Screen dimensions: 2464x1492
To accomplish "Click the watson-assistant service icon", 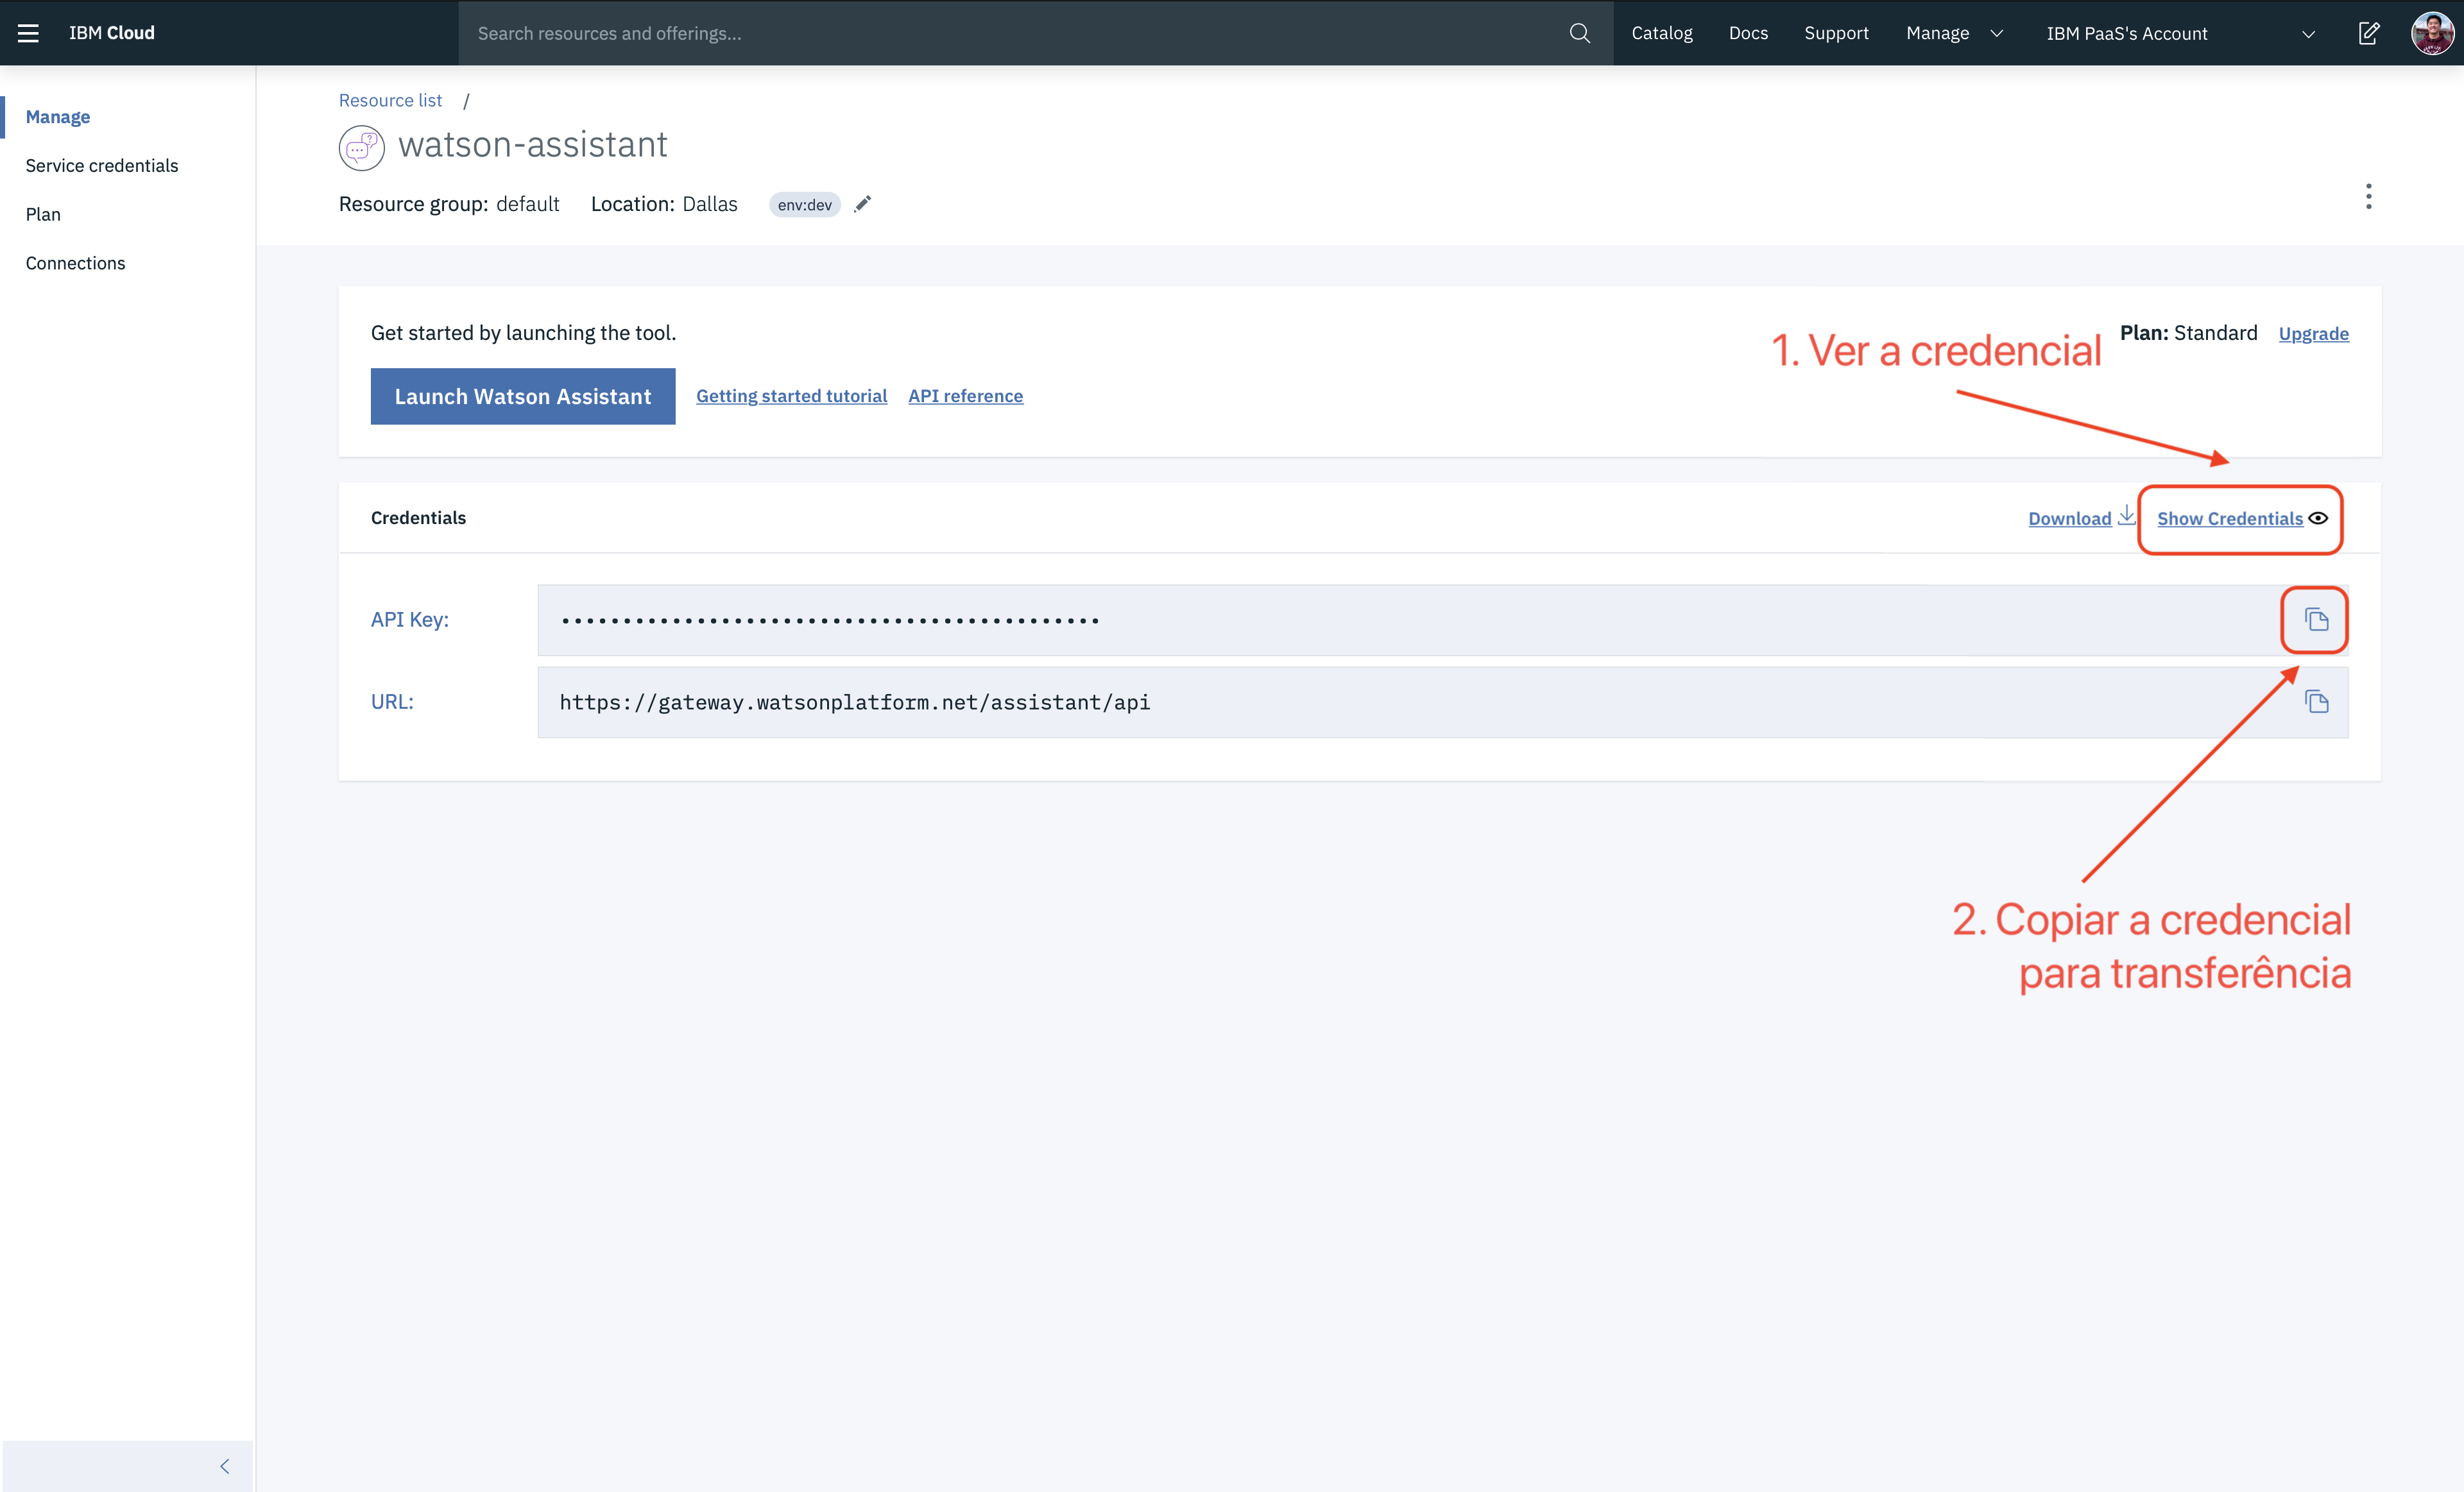I will click(x=361, y=147).
